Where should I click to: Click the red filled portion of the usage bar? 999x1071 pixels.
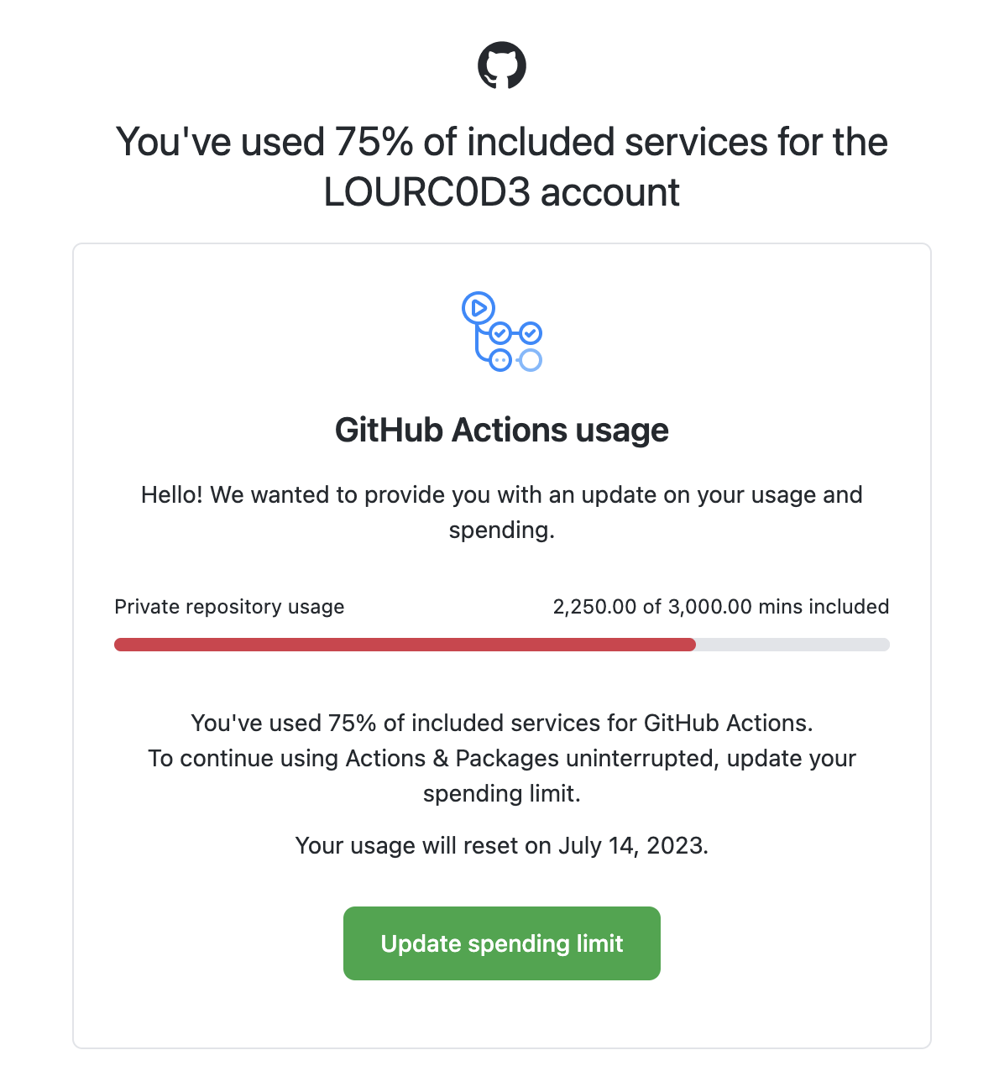click(405, 645)
